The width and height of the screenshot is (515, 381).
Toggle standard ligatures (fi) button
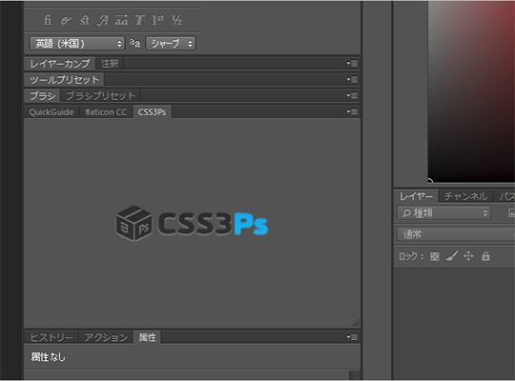[48, 20]
